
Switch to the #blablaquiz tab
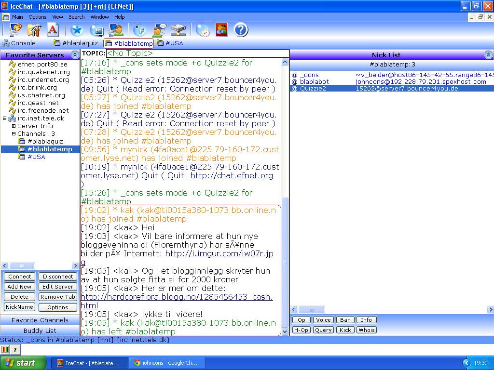point(76,43)
